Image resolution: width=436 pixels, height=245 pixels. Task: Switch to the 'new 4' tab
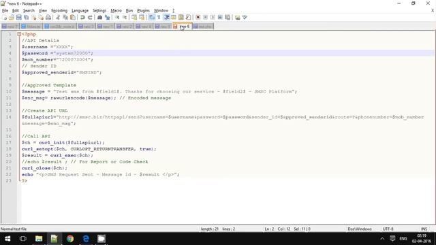(x=144, y=27)
